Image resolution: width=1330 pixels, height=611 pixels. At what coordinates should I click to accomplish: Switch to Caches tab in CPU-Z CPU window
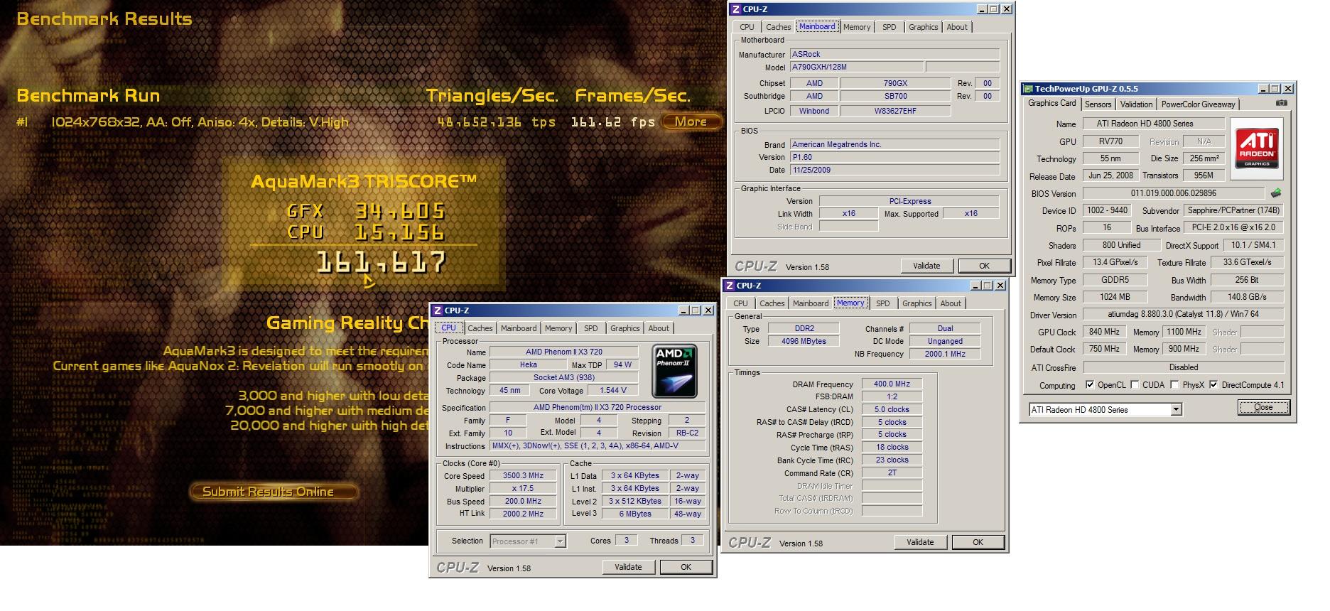(480, 328)
